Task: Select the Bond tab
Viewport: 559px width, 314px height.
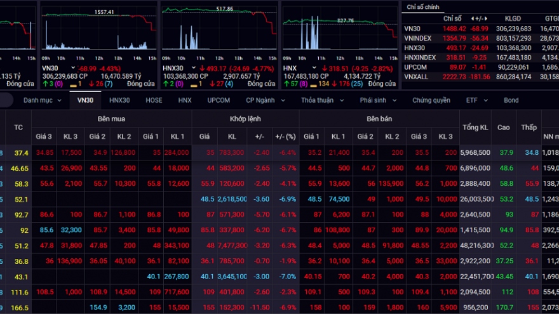Action: [x=511, y=100]
